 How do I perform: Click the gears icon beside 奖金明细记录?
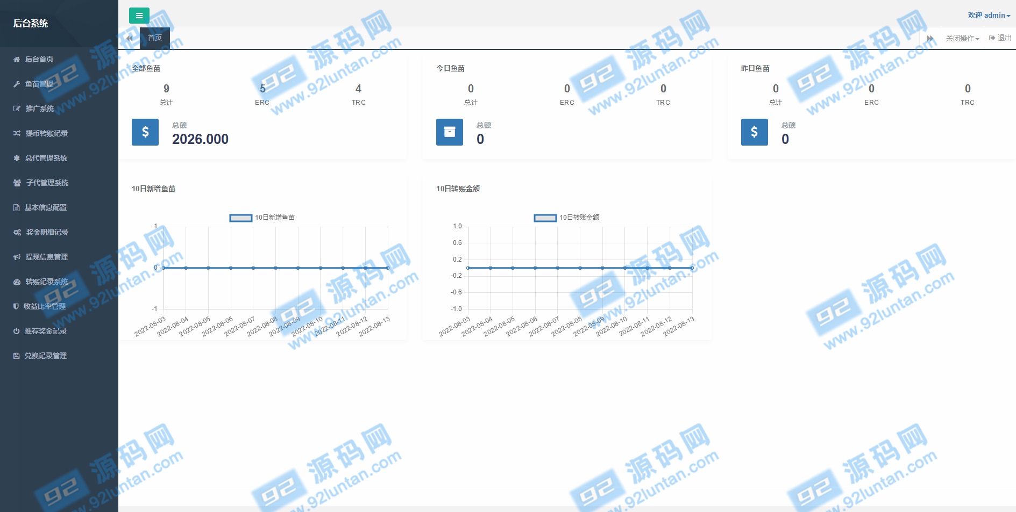[x=17, y=233]
